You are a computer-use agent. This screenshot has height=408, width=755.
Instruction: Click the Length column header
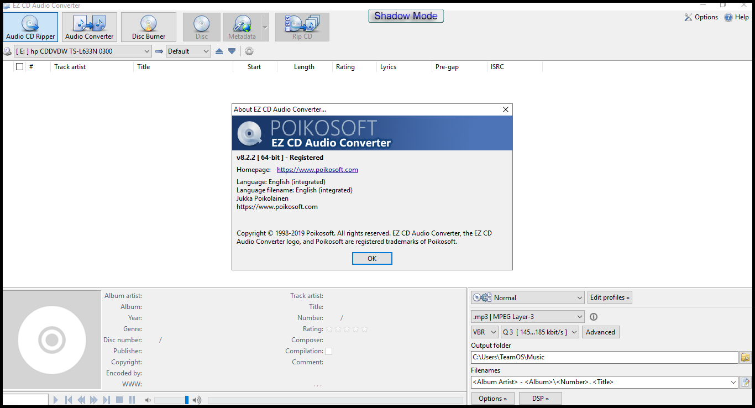pos(305,67)
